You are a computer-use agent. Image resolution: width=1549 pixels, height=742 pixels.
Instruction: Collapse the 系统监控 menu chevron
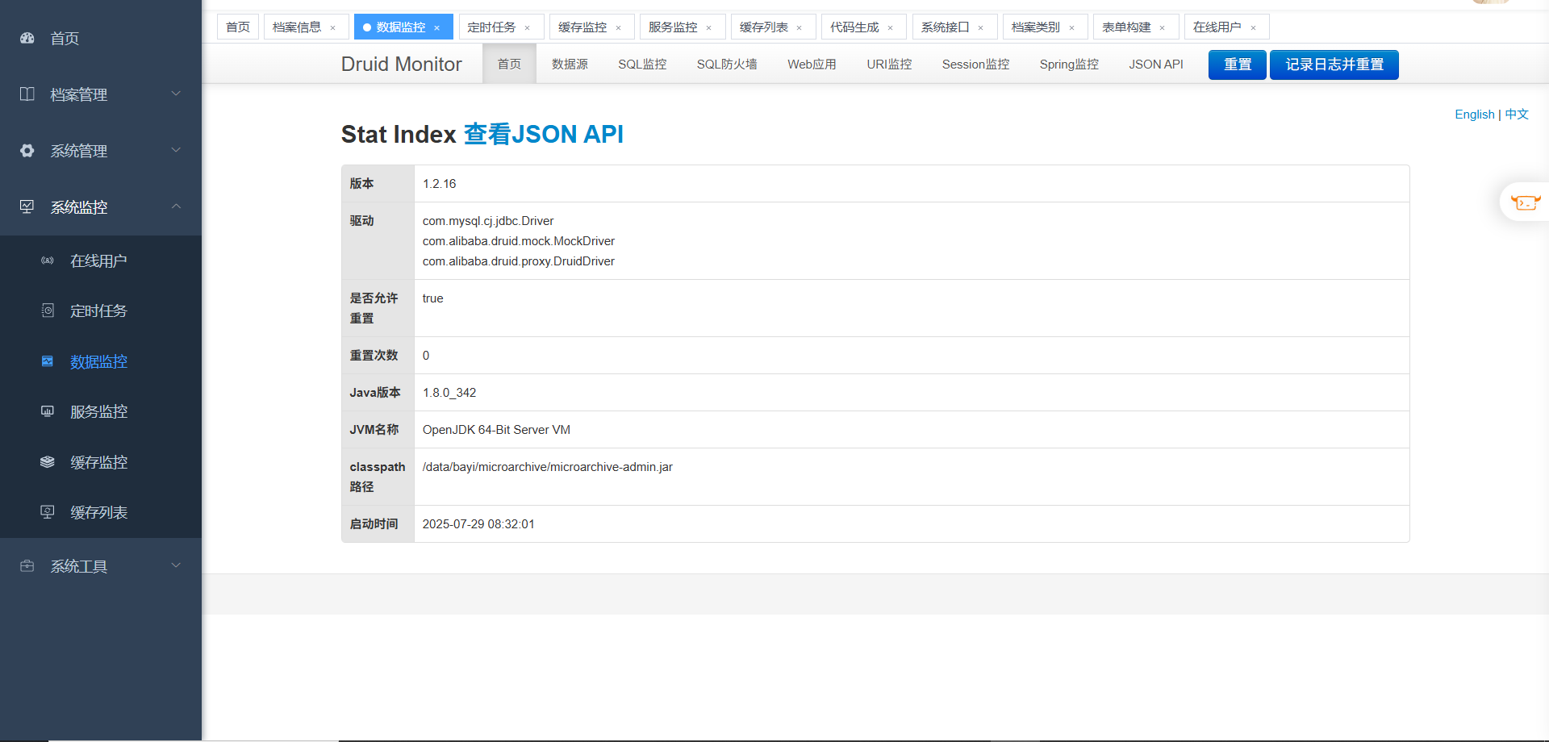pyautogui.click(x=176, y=206)
